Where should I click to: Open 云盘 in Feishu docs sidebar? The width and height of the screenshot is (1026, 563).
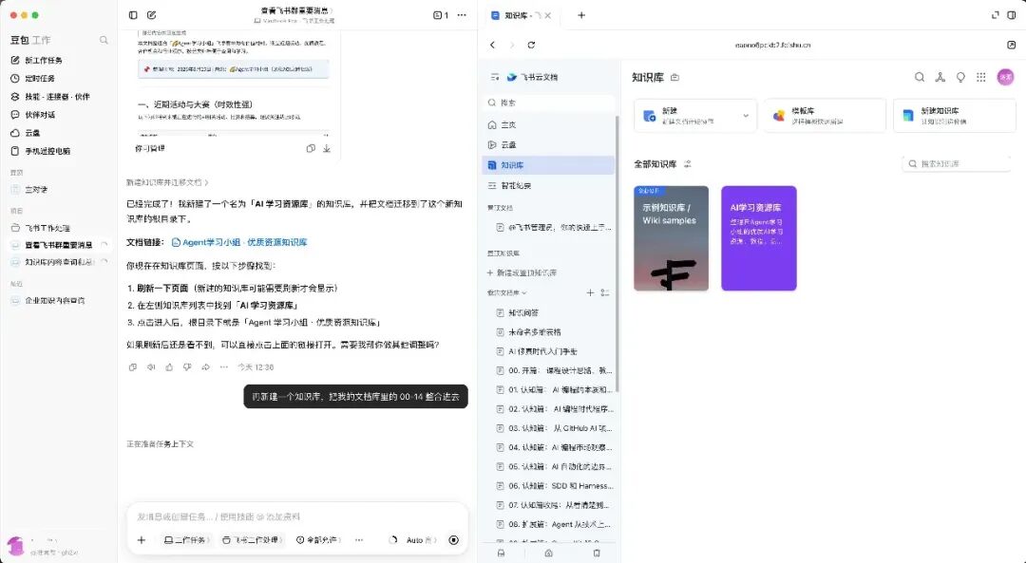pos(548,145)
